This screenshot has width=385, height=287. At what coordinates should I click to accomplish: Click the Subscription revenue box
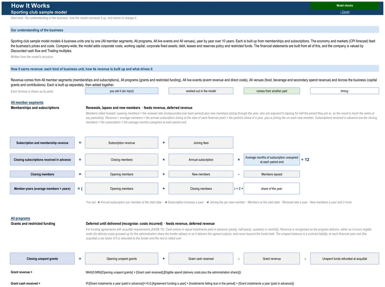[x=122, y=143]
